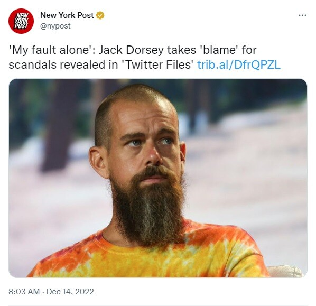Viewport: 316px width, 306px height.
Task: Open the New York Post profile avatar
Action: [x=21, y=21]
